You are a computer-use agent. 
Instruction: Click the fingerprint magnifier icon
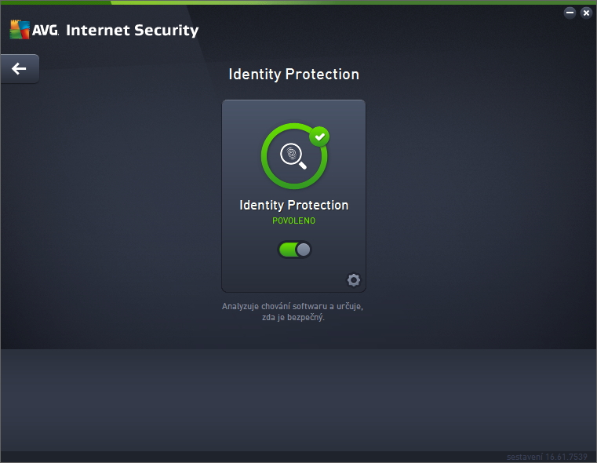click(x=293, y=156)
